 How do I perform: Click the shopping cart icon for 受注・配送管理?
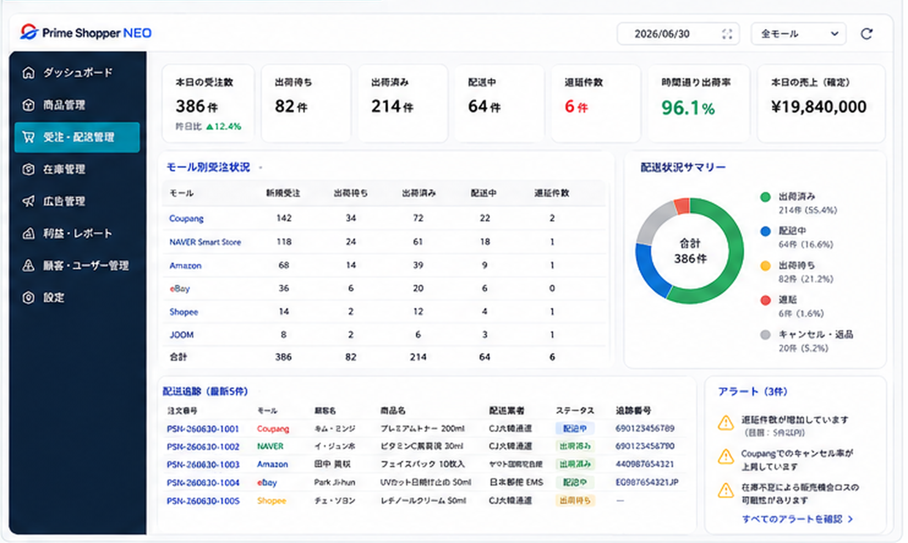(x=28, y=137)
